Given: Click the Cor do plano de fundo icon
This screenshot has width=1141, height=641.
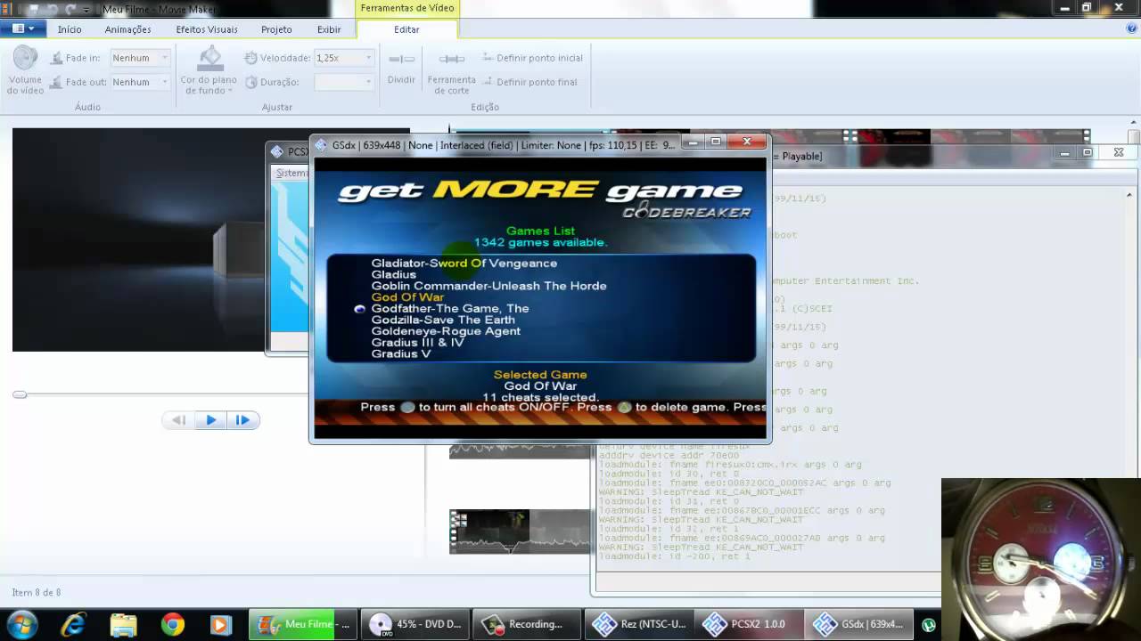Looking at the screenshot, I should [209, 60].
